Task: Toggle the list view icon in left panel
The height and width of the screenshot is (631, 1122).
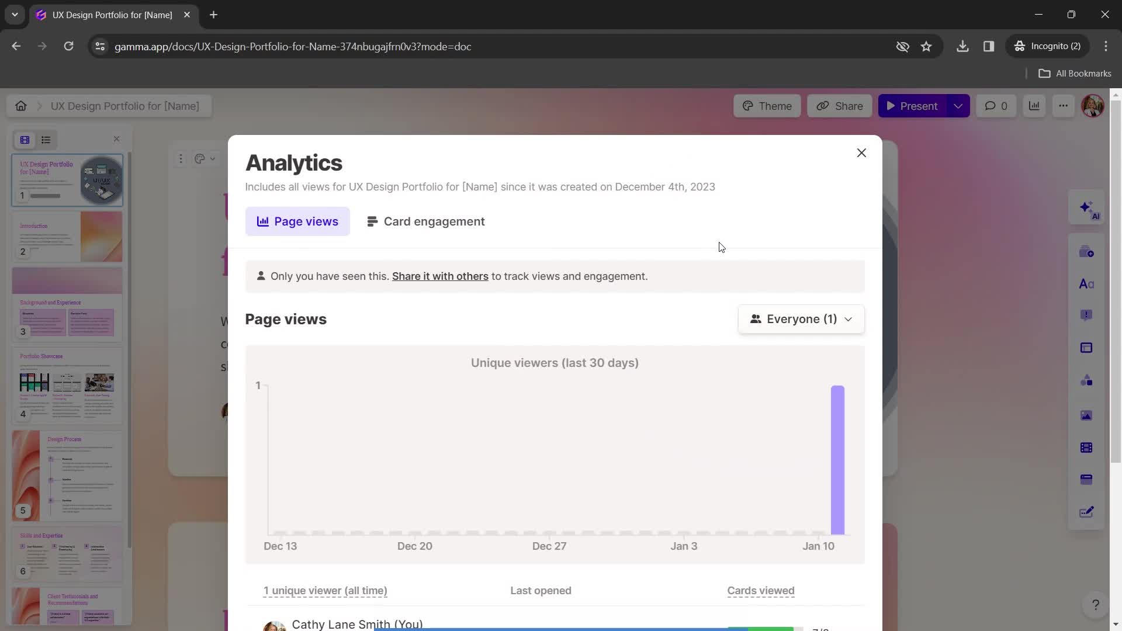Action: [46, 140]
